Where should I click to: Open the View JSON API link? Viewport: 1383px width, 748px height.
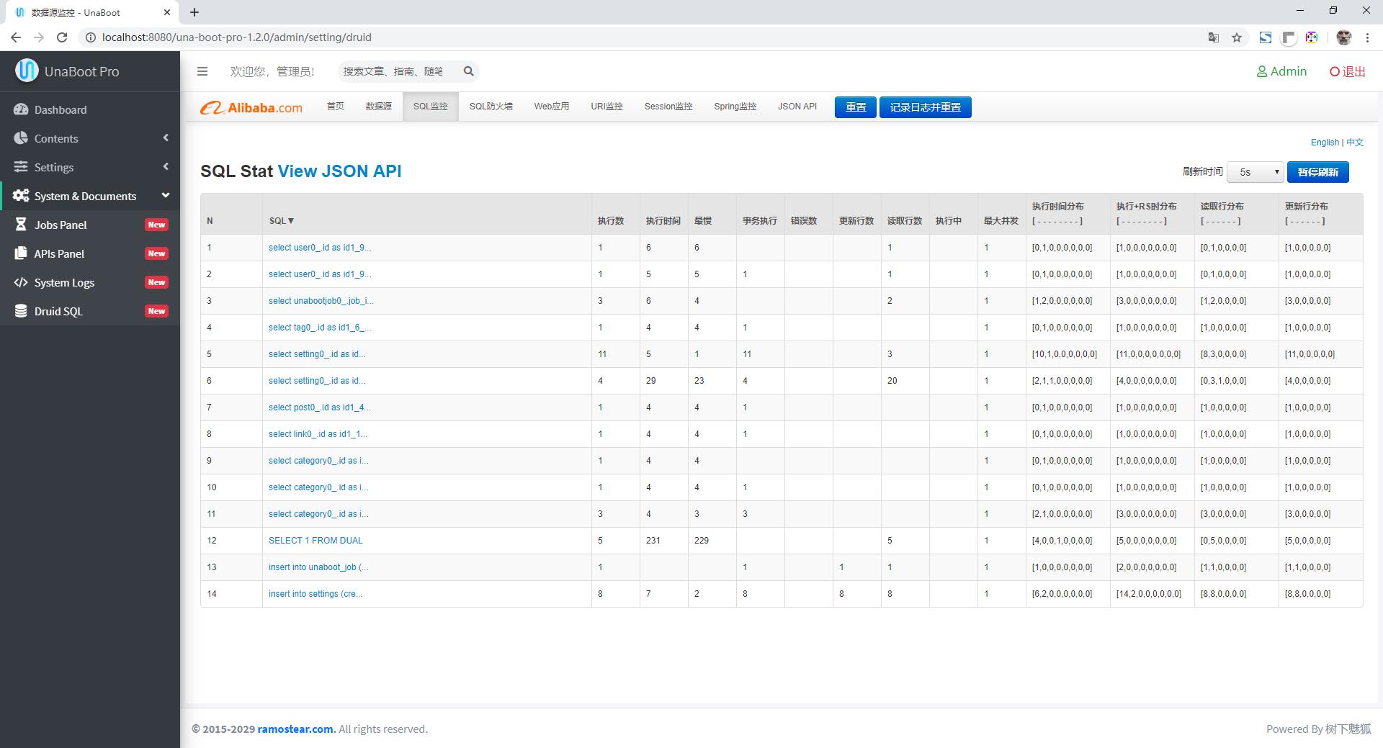point(339,171)
